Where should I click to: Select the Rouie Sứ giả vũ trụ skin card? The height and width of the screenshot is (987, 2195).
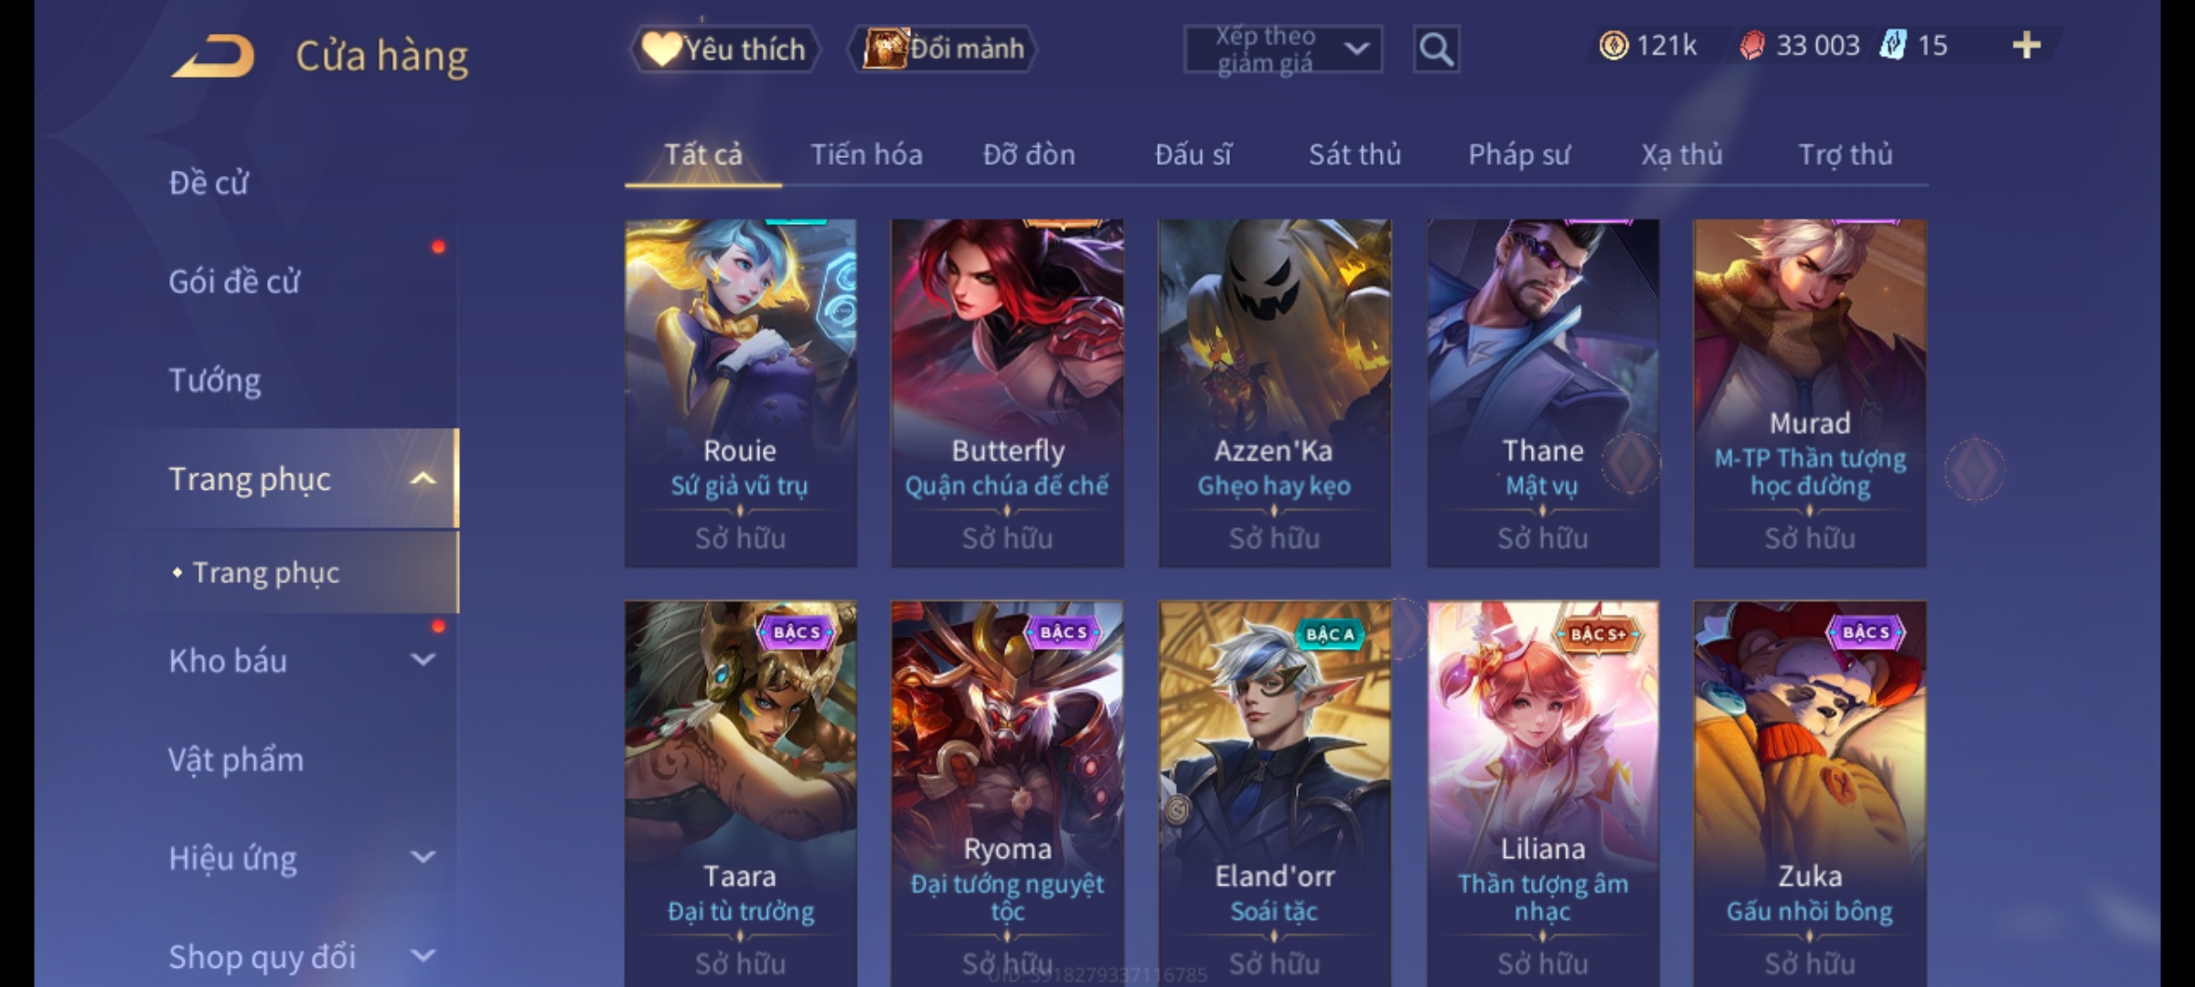pyautogui.click(x=741, y=393)
